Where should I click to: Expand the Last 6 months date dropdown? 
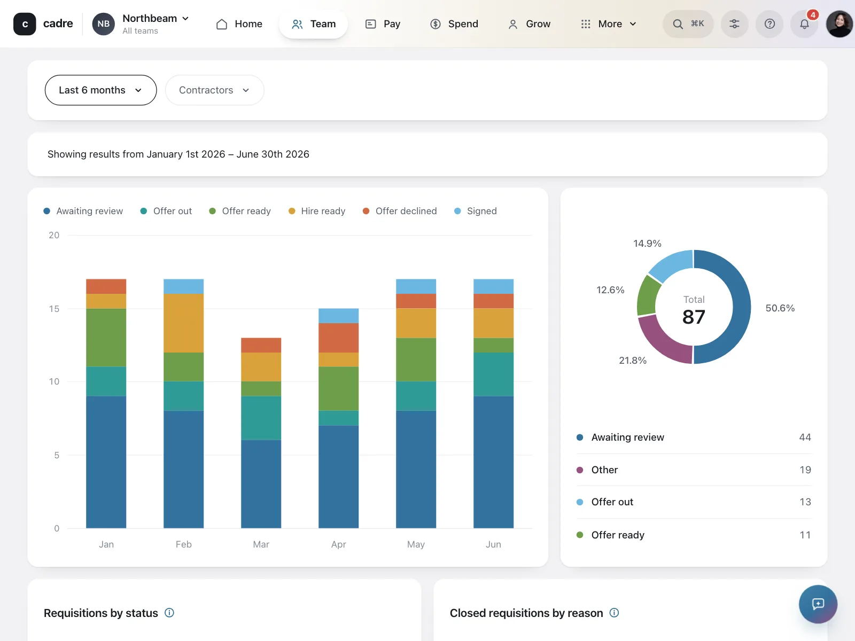(x=100, y=90)
